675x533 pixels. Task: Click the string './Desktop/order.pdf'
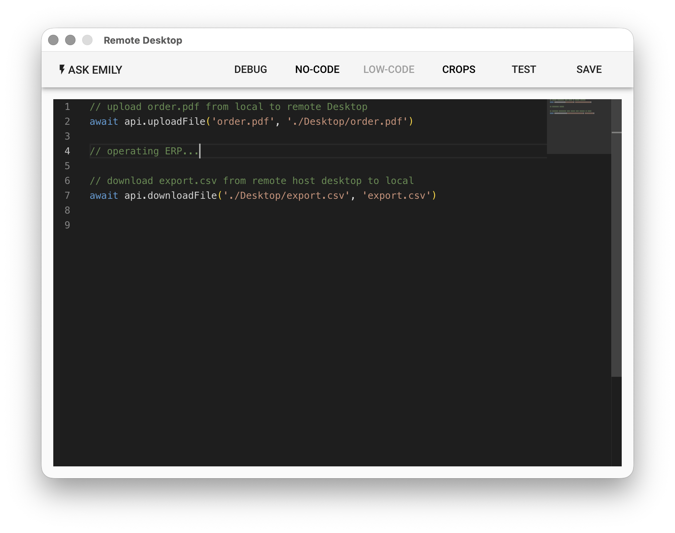(x=347, y=121)
